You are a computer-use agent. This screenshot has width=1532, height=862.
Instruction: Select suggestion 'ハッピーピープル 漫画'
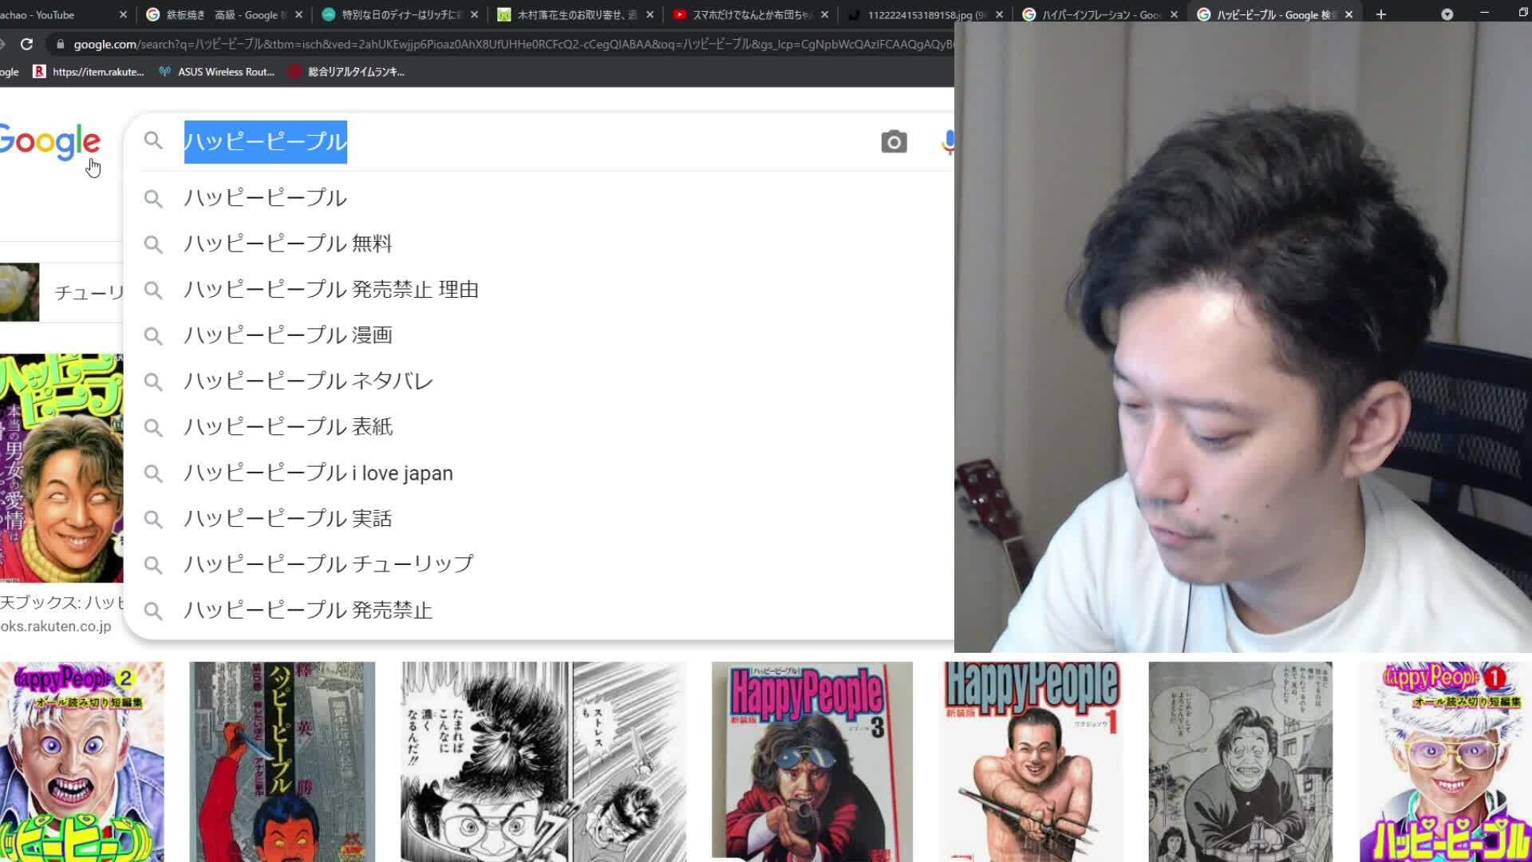539,336
